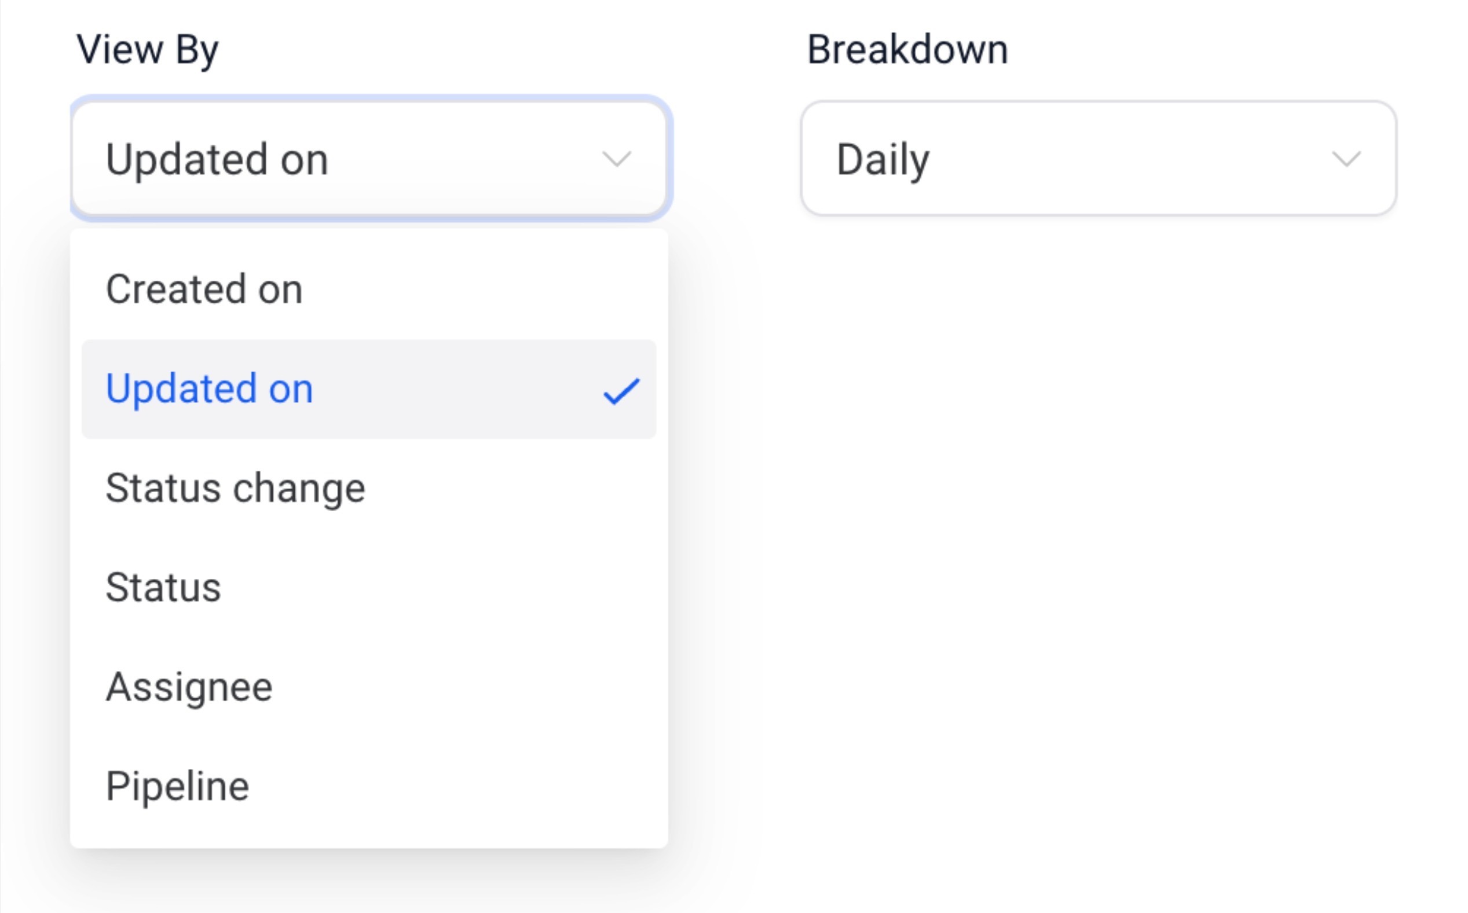Select the Created on option

tap(204, 289)
